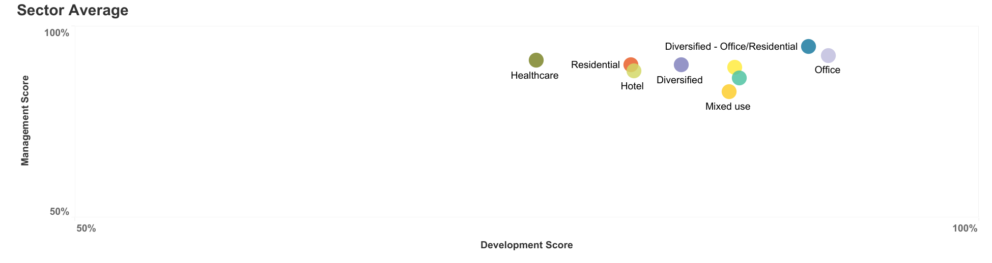Click the gold Mixed use circle
992x263 pixels.
(x=729, y=91)
